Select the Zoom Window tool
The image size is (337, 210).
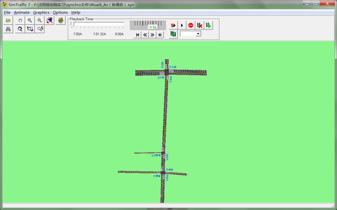[x=30, y=29]
